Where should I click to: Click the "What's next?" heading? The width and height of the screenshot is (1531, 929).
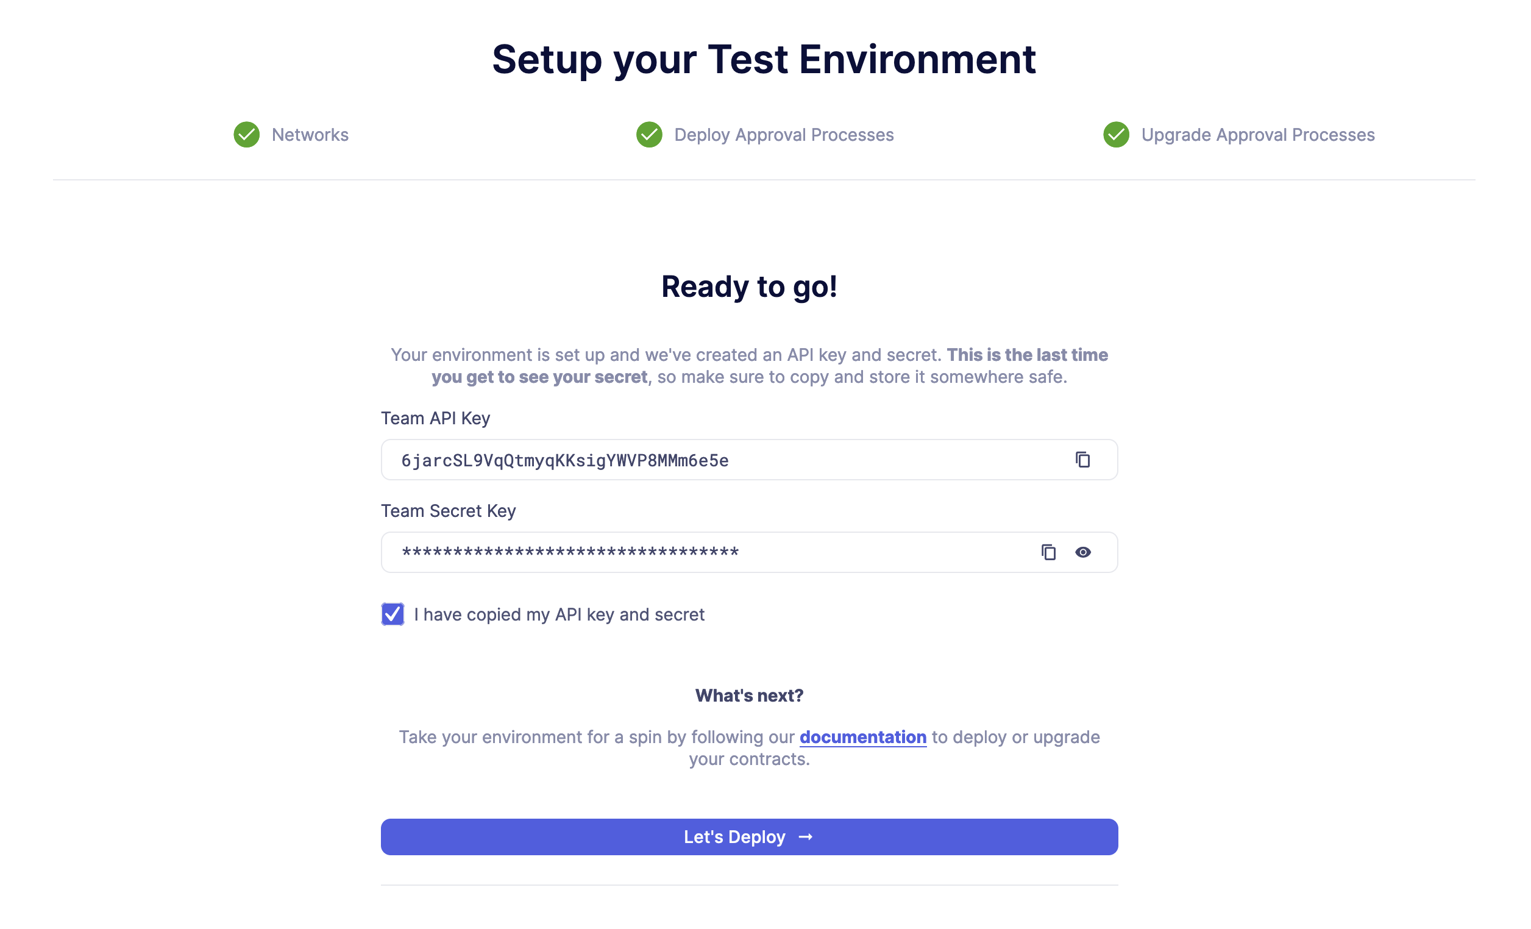click(x=748, y=696)
